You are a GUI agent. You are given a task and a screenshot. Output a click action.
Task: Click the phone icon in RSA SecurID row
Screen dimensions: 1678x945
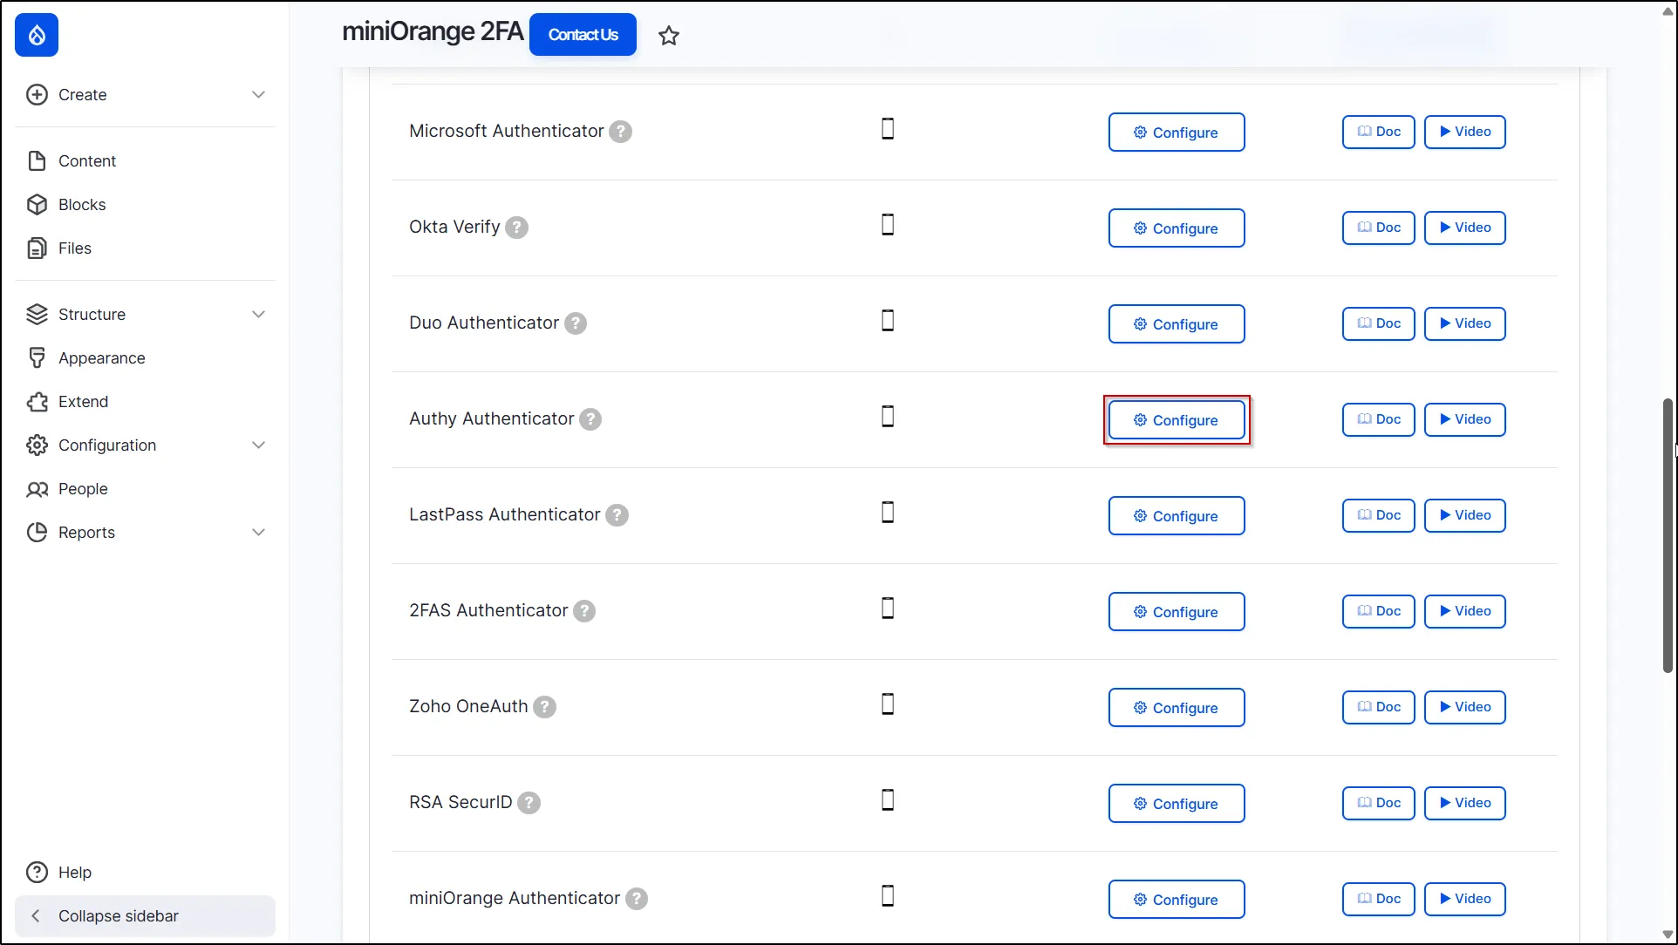pyautogui.click(x=888, y=800)
